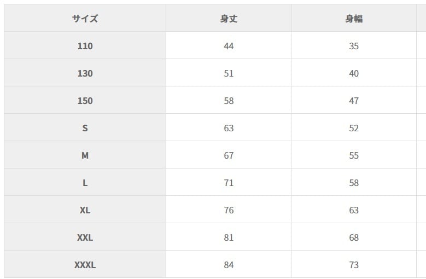Image resolution: width=426 pixels, height=279 pixels.
Task: Select the XL size row label
Action: tap(85, 210)
